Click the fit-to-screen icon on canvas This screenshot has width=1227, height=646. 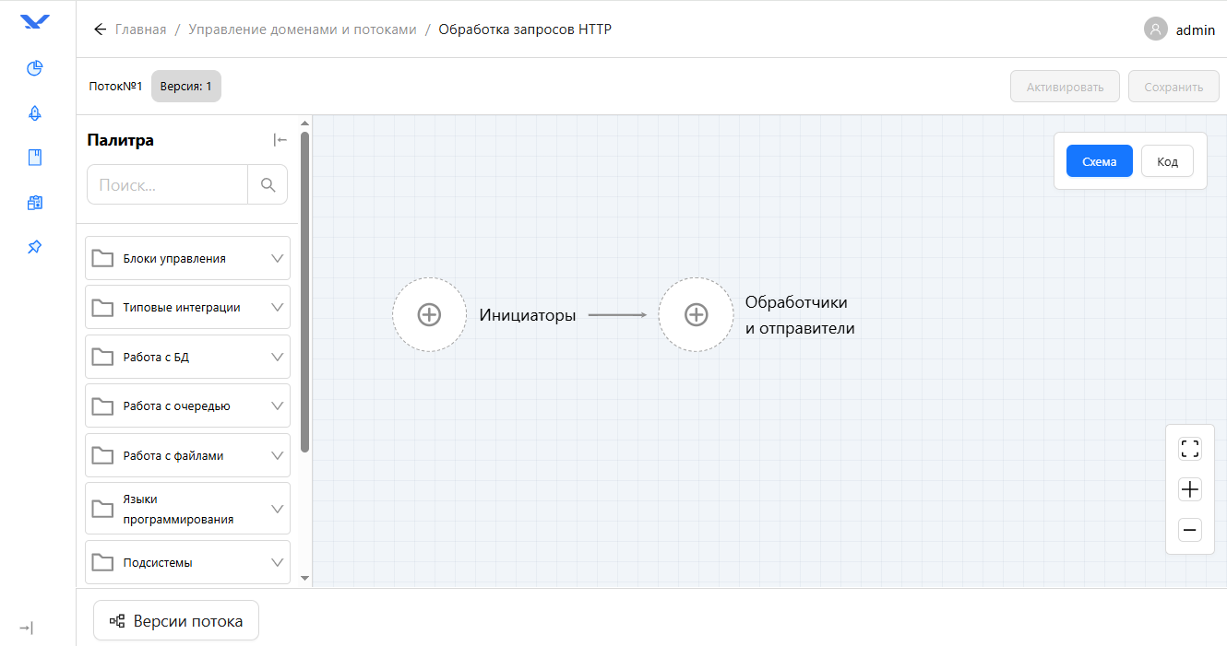pos(1190,449)
